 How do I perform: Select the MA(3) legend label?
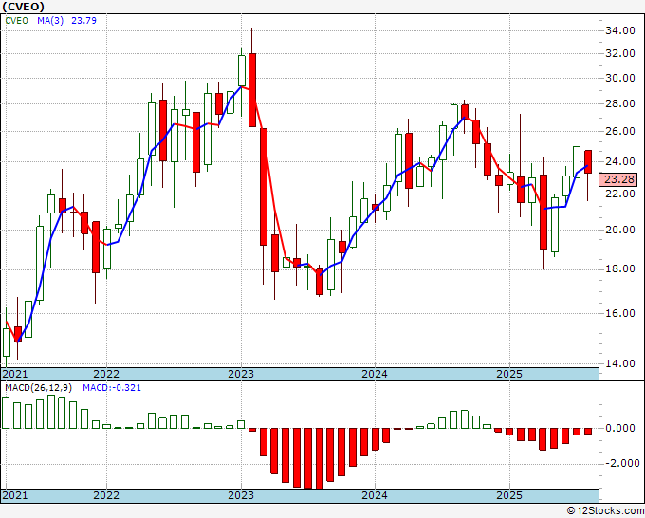(50, 21)
